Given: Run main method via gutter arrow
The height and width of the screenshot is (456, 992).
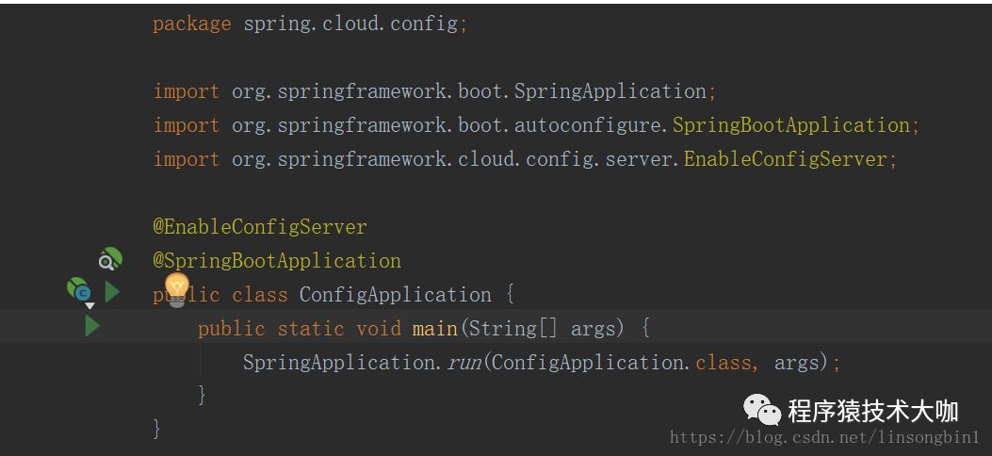Looking at the screenshot, I should [92, 326].
